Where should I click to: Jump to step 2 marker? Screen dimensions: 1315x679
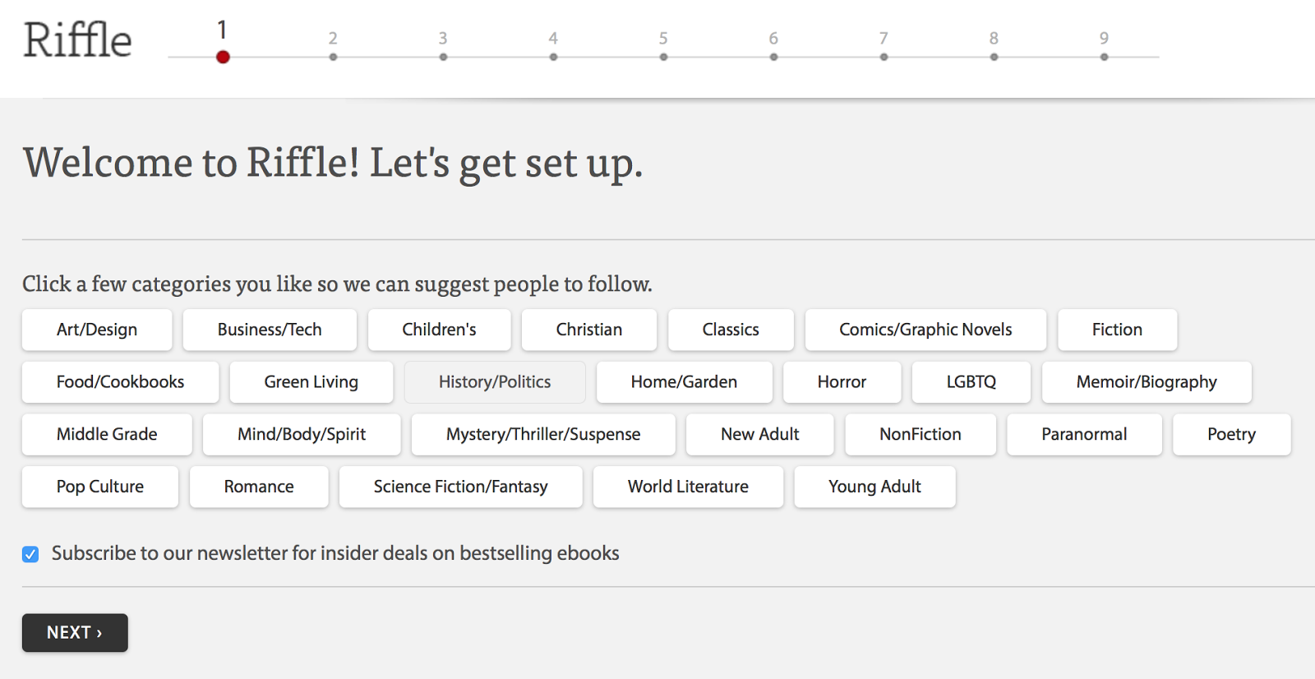(x=333, y=57)
